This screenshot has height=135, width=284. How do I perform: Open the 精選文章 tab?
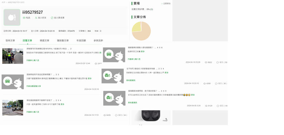pos(44,41)
